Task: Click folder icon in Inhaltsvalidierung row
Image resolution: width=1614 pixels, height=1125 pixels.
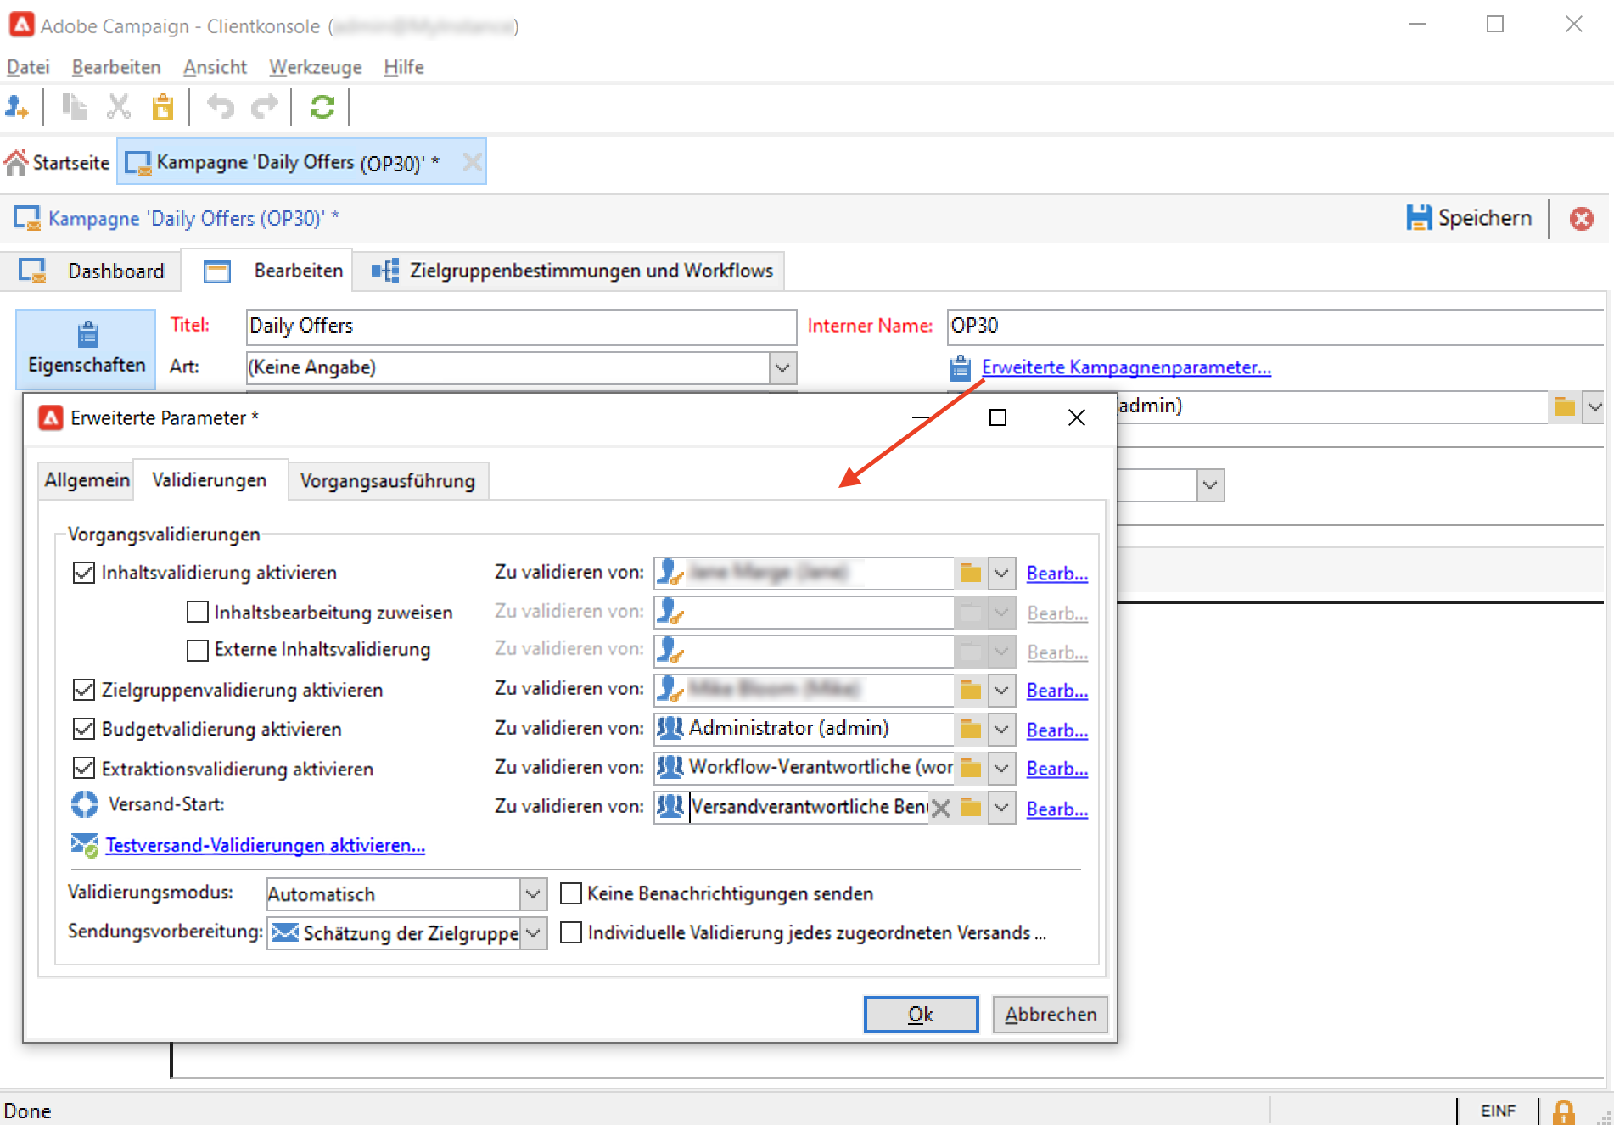Action: click(971, 574)
